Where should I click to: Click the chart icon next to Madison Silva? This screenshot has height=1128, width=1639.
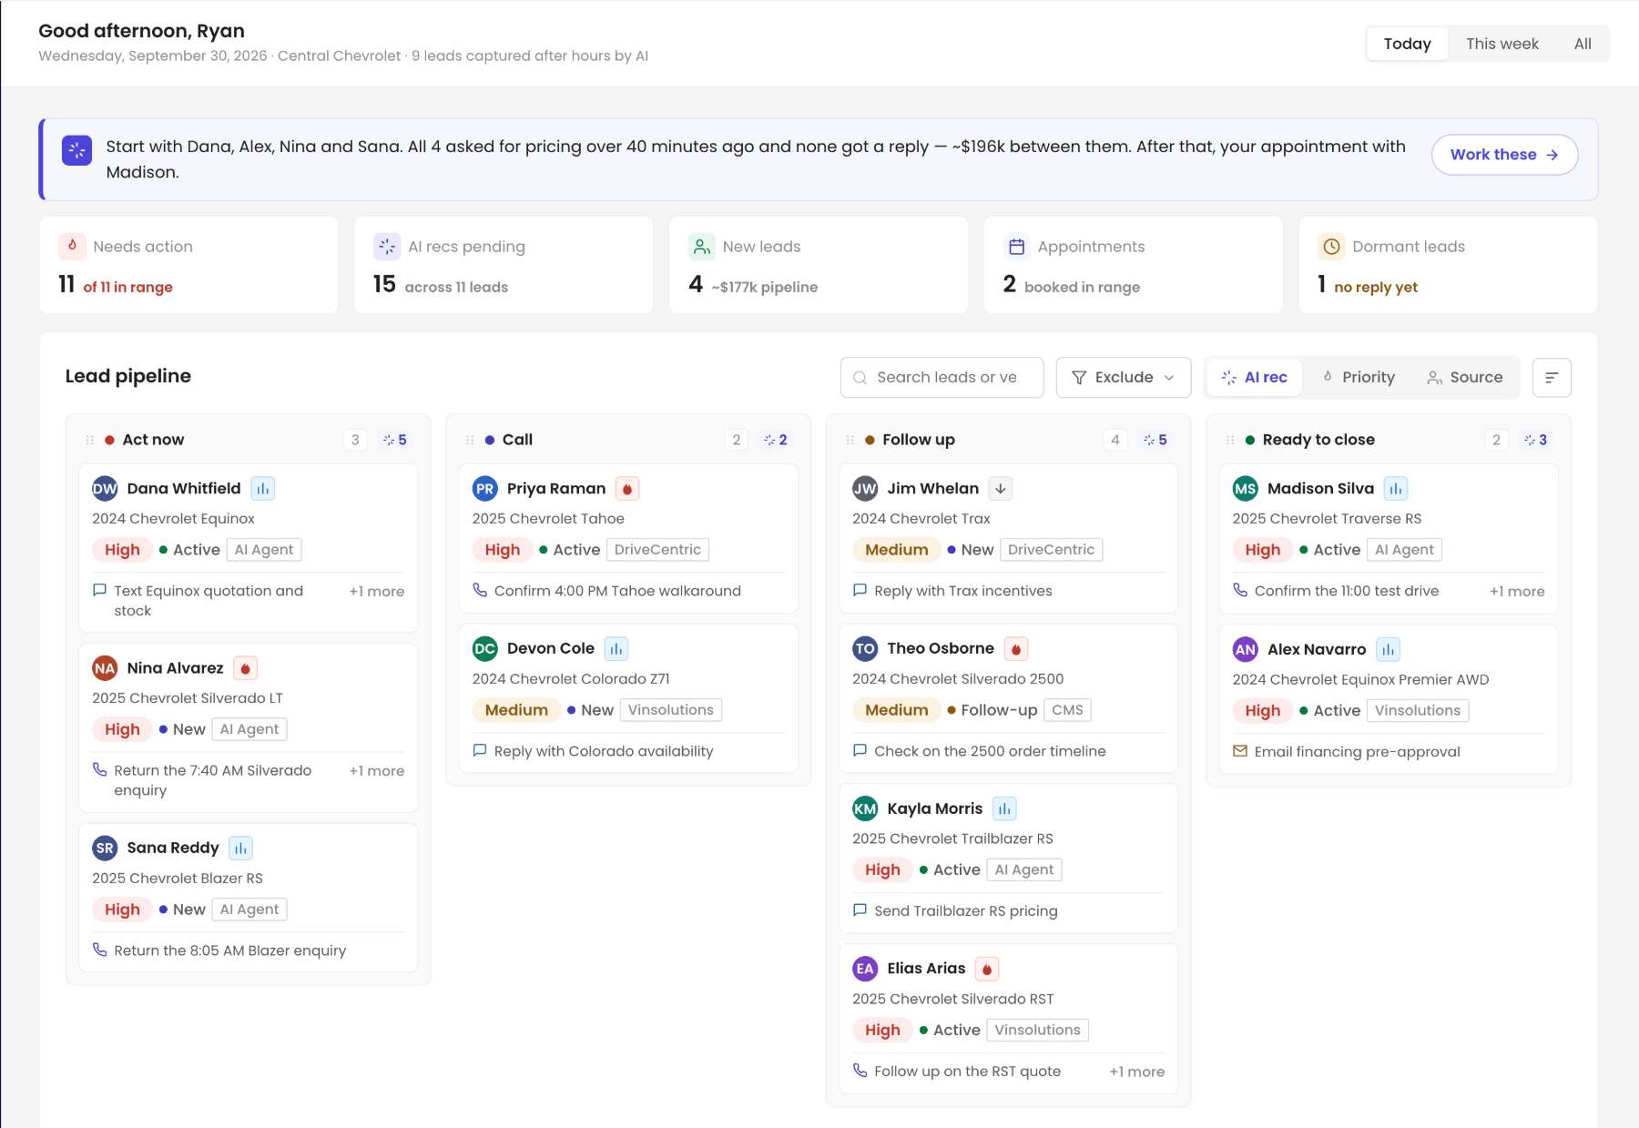coord(1396,489)
